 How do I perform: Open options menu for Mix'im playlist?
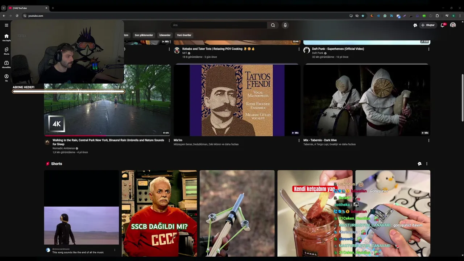pos(299,141)
